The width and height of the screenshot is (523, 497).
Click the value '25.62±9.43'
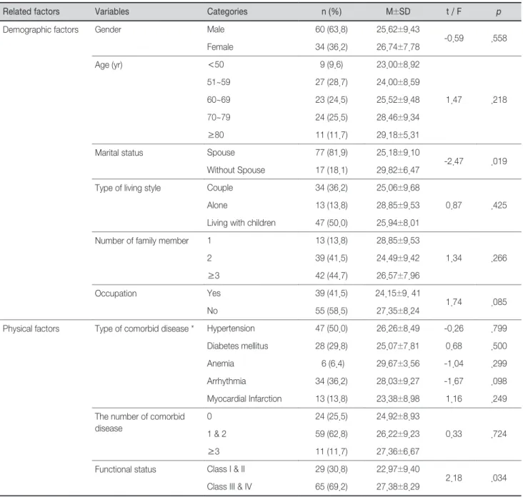[x=398, y=29]
